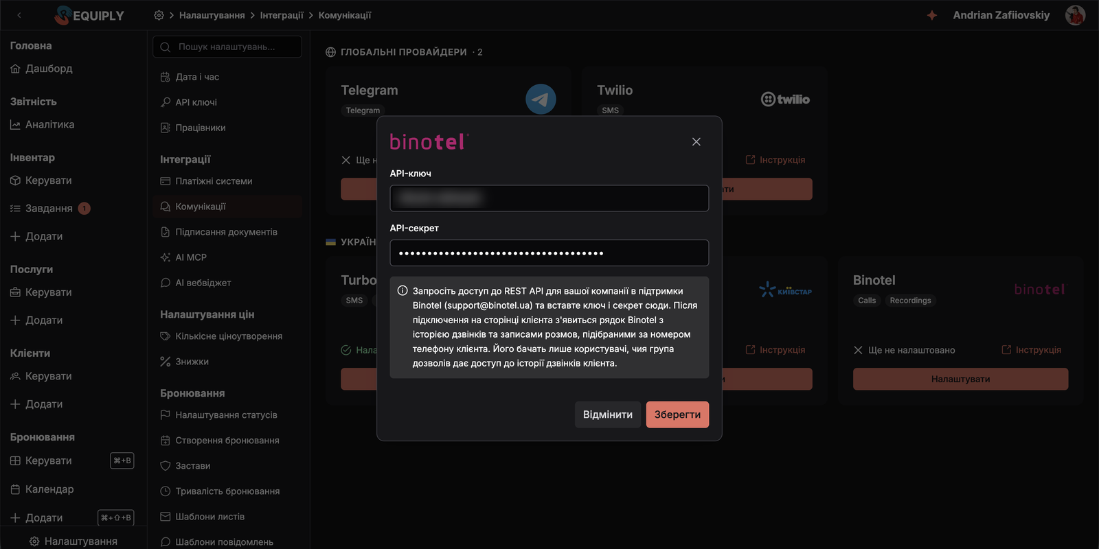Click the Налаштувати button on Binotel card
This screenshot has height=549, width=1099.
[x=960, y=379]
